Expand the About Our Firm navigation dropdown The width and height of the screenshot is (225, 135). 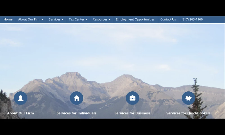pos(31,19)
